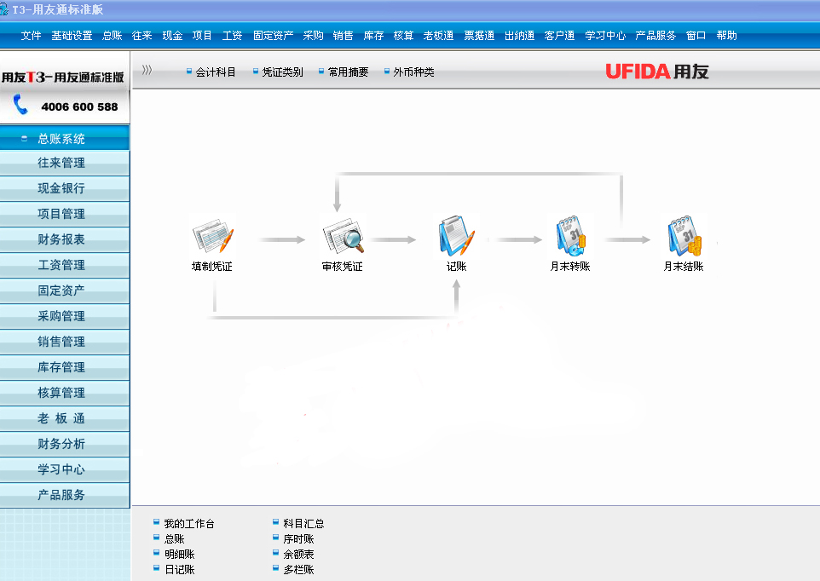
Task: Open the 基础设置 menu
Action: (x=72, y=36)
